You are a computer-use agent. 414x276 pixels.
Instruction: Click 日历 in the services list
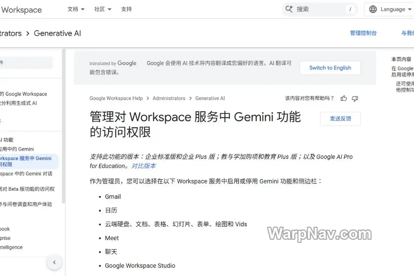coord(111,210)
